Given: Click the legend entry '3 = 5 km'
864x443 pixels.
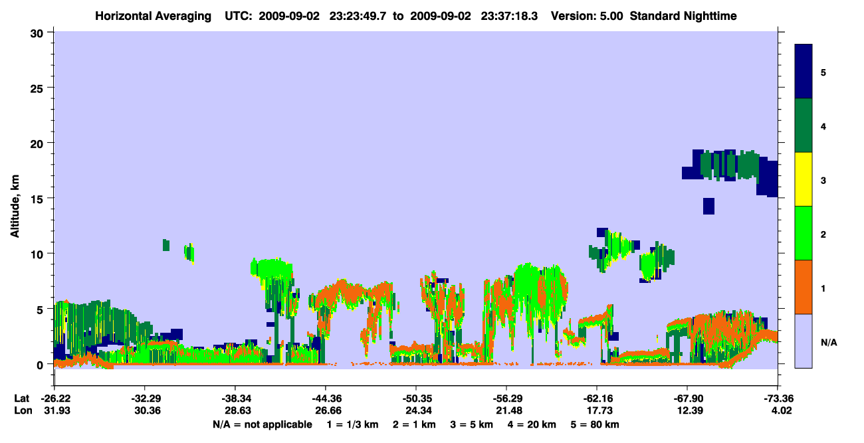Looking at the screenshot, I should pyautogui.click(x=473, y=424).
